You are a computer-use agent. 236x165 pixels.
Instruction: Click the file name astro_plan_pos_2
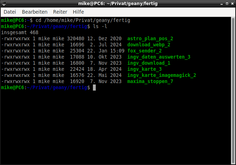tap(150, 38)
